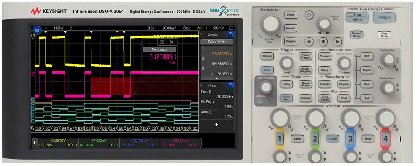Toggle channel 4 with the red key
Screen dimensions: 420x166
(385, 139)
